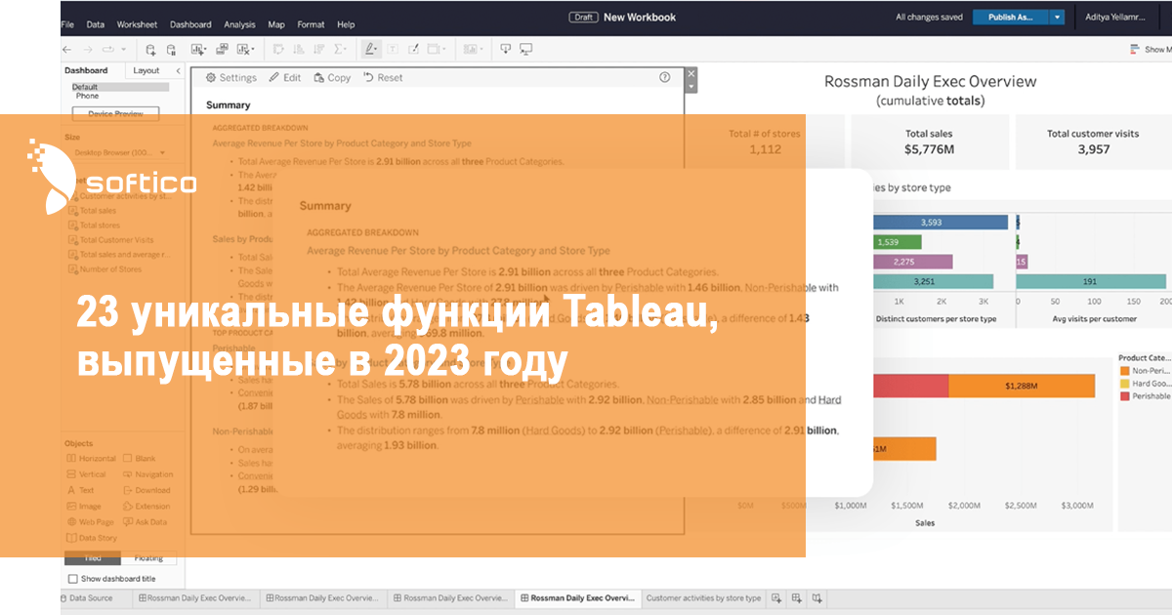Viewport: 1172px width, 615px height.
Task: Click the new data source icon
Action: pyautogui.click(x=150, y=49)
